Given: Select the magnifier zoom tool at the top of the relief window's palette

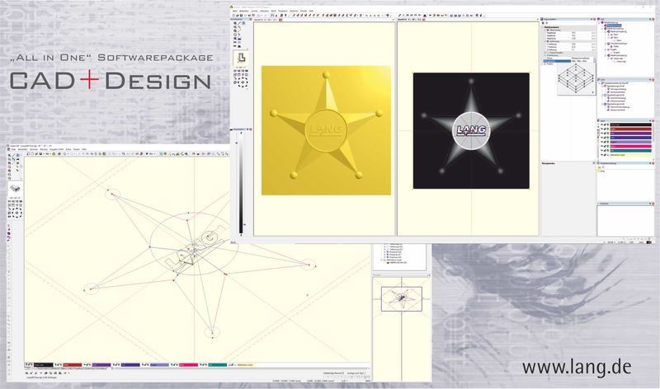Looking at the screenshot, I should pos(235,23).
